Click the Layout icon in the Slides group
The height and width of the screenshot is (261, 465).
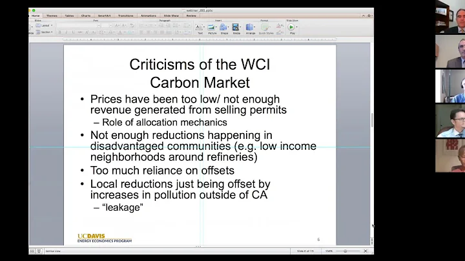pyautogui.click(x=38, y=25)
